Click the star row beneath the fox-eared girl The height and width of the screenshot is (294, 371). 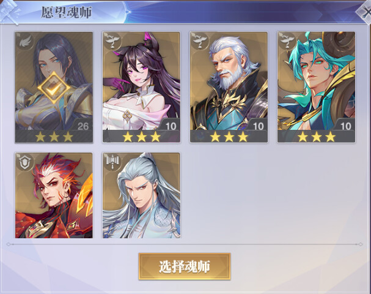click(141, 137)
